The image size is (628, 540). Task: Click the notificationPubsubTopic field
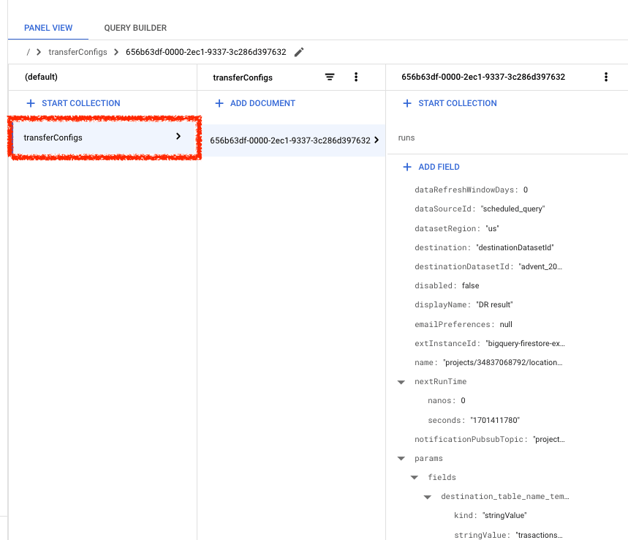pyautogui.click(x=489, y=439)
